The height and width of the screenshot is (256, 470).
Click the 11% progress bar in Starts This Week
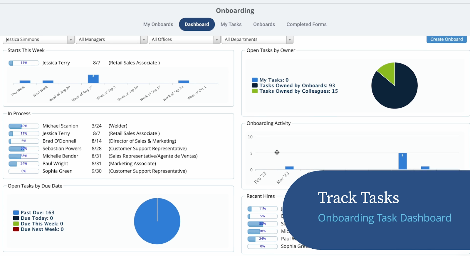[x=24, y=63]
